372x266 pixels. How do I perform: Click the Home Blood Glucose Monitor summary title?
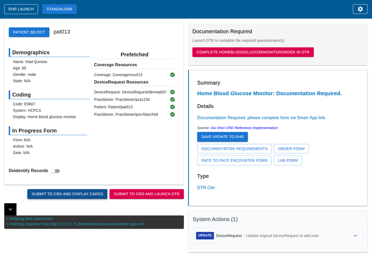tap(269, 93)
